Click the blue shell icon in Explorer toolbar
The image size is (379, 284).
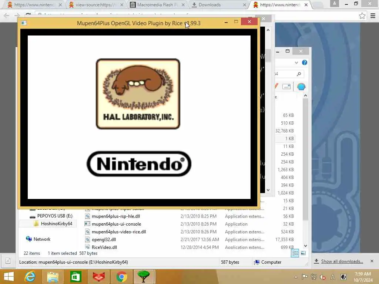tap(301, 87)
